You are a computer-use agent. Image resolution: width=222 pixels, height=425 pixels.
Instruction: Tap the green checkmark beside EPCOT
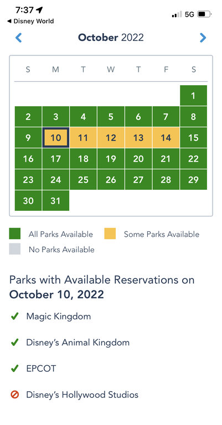tap(14, 369)
